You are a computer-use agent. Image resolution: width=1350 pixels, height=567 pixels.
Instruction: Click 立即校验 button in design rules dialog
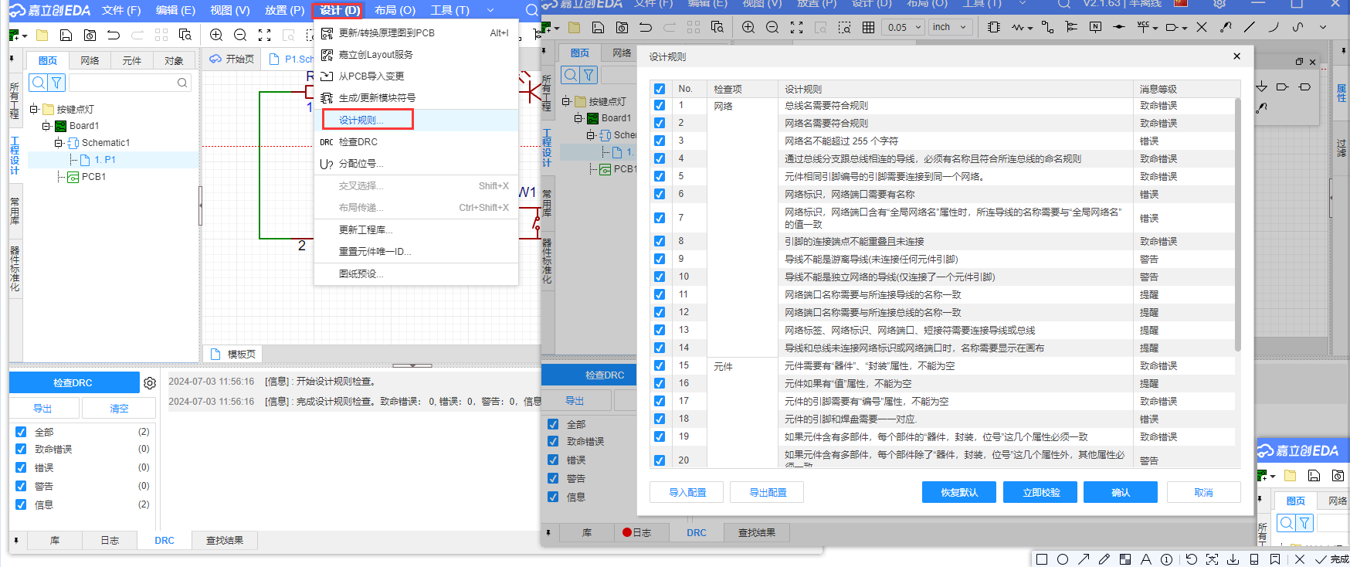1040,492
